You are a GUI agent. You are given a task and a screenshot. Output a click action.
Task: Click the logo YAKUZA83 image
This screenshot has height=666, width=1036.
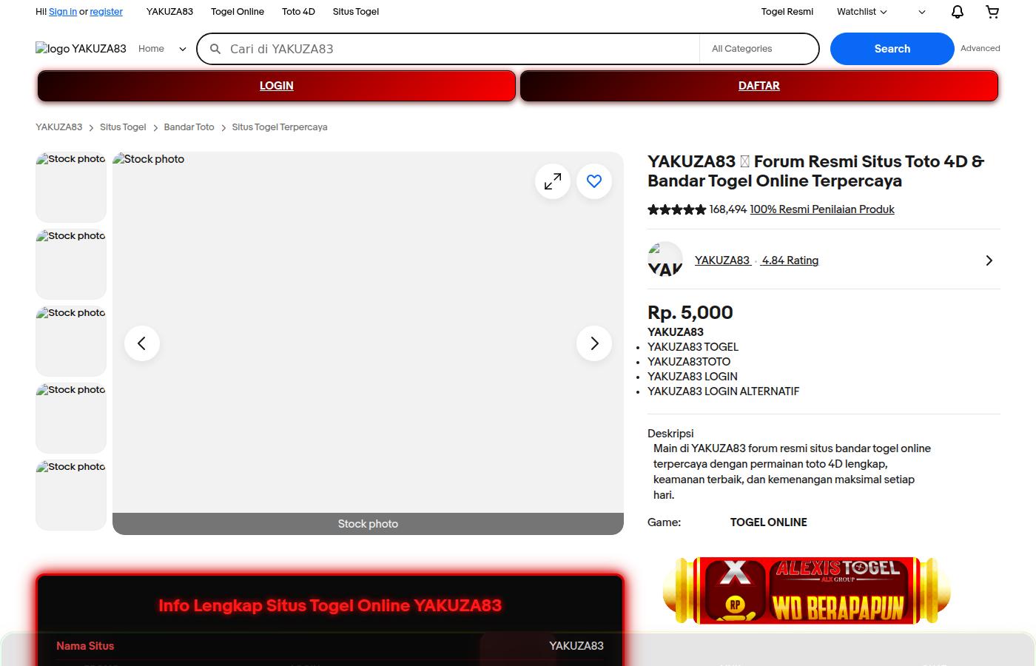81,49
